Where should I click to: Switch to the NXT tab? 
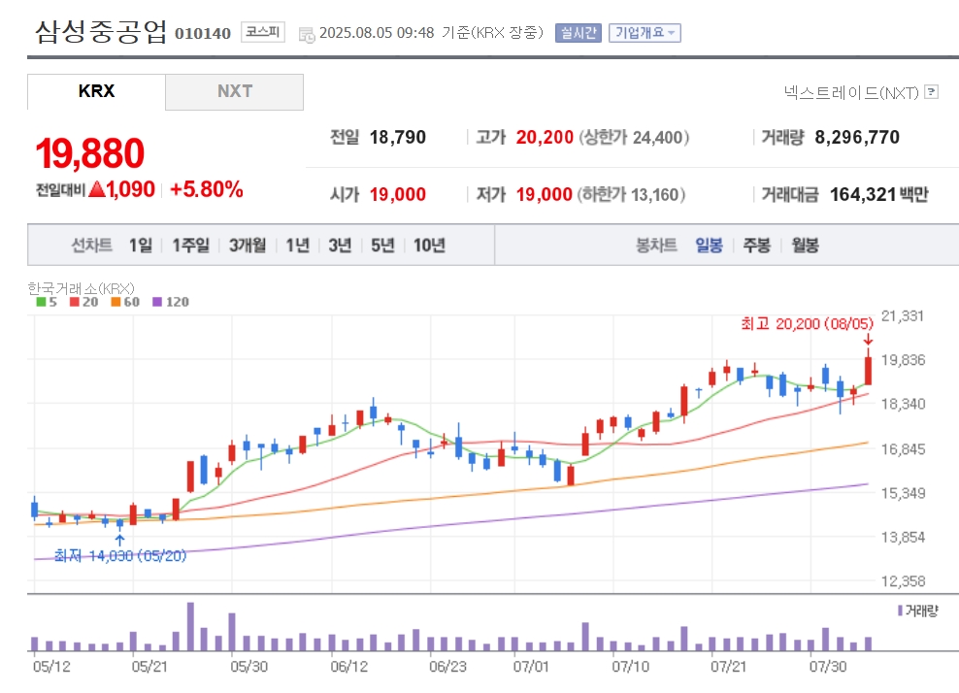point(234,92)
